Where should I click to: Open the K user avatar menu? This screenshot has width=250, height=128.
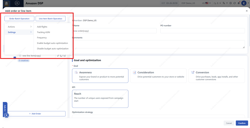244,3
